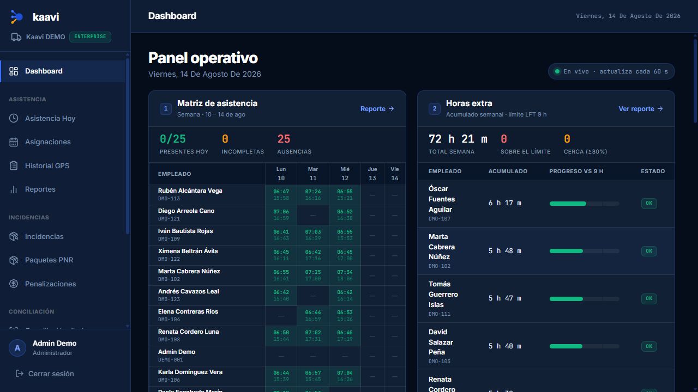Click the 6 h 17 m accumulated value

[x=505, y=204]
